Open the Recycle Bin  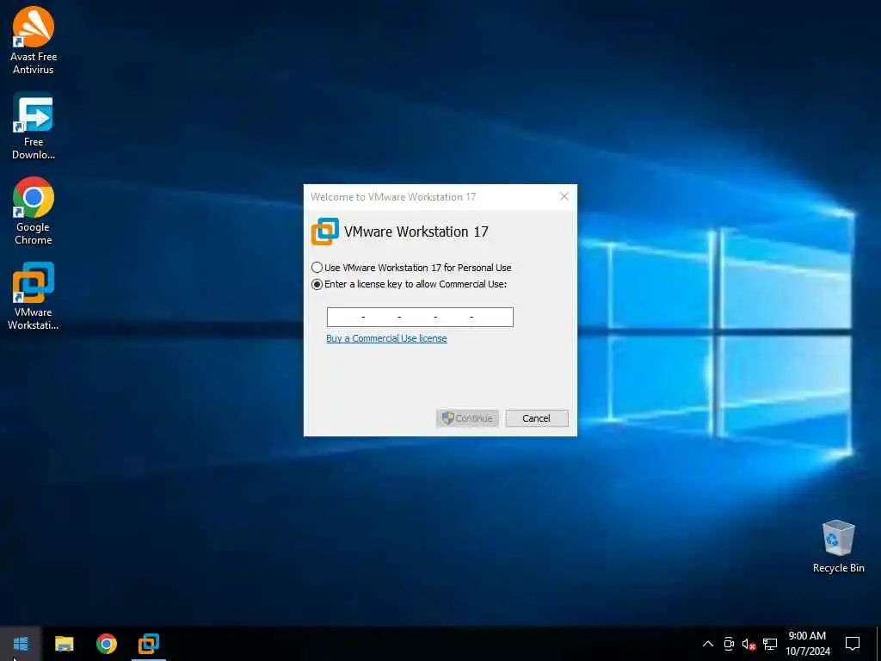click(x=838, y=547)
